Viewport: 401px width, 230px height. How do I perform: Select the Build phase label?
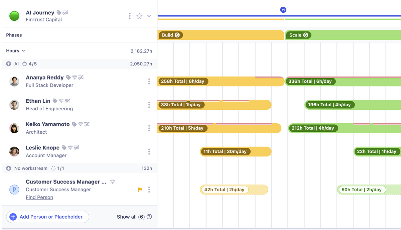(x=171, y=35)
